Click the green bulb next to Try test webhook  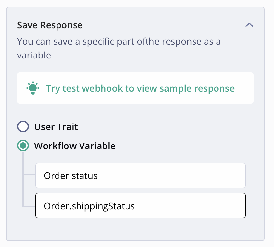click(x=33, y=88)
